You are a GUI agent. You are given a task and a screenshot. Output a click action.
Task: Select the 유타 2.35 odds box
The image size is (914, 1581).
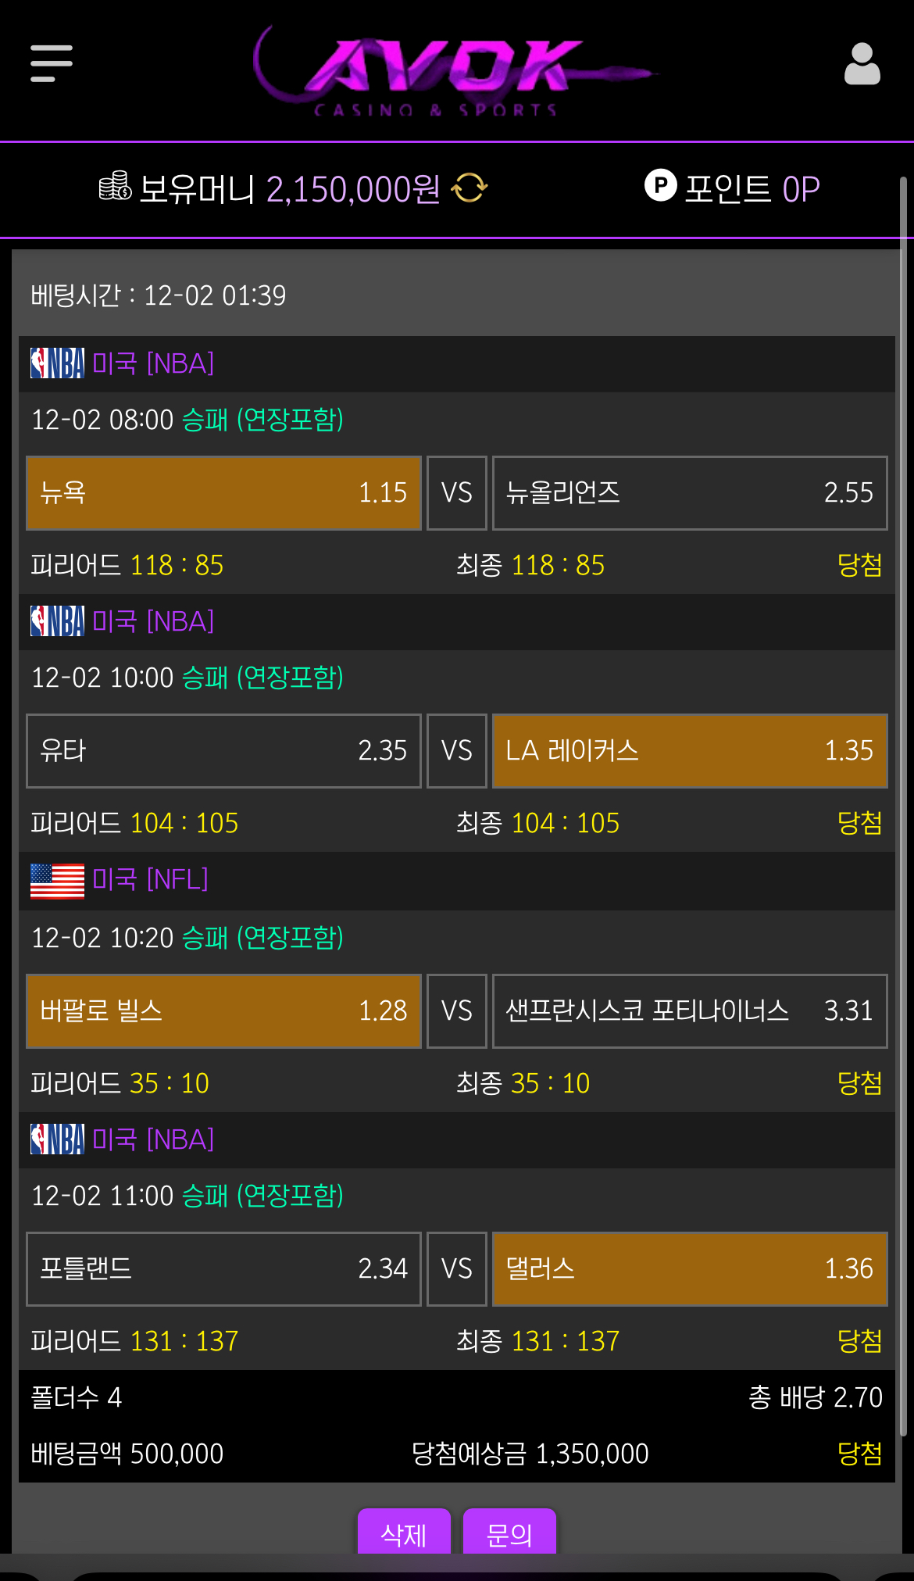pyautogui.click(x=223, y=751)
